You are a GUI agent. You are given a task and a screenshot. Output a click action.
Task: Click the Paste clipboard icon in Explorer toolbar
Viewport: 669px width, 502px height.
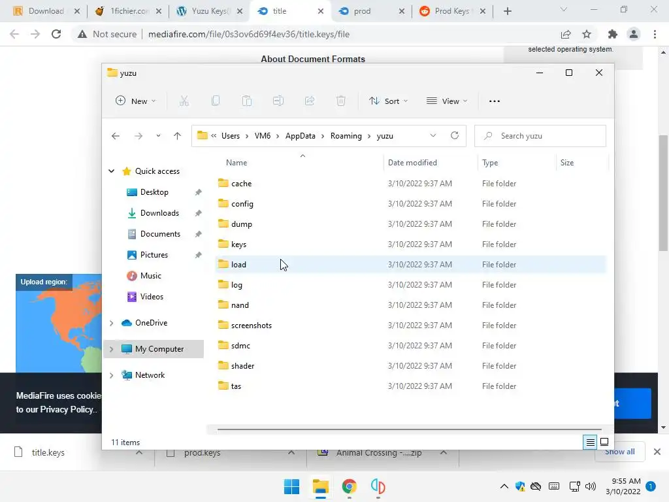tap(246, 101)
